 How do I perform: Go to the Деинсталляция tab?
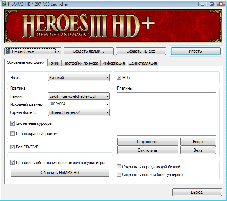(x=143, y=63)
